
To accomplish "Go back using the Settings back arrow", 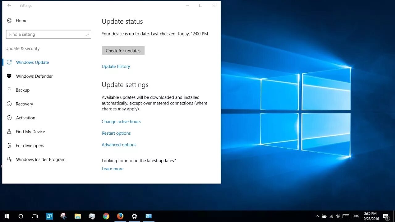I will coord(9,6).
